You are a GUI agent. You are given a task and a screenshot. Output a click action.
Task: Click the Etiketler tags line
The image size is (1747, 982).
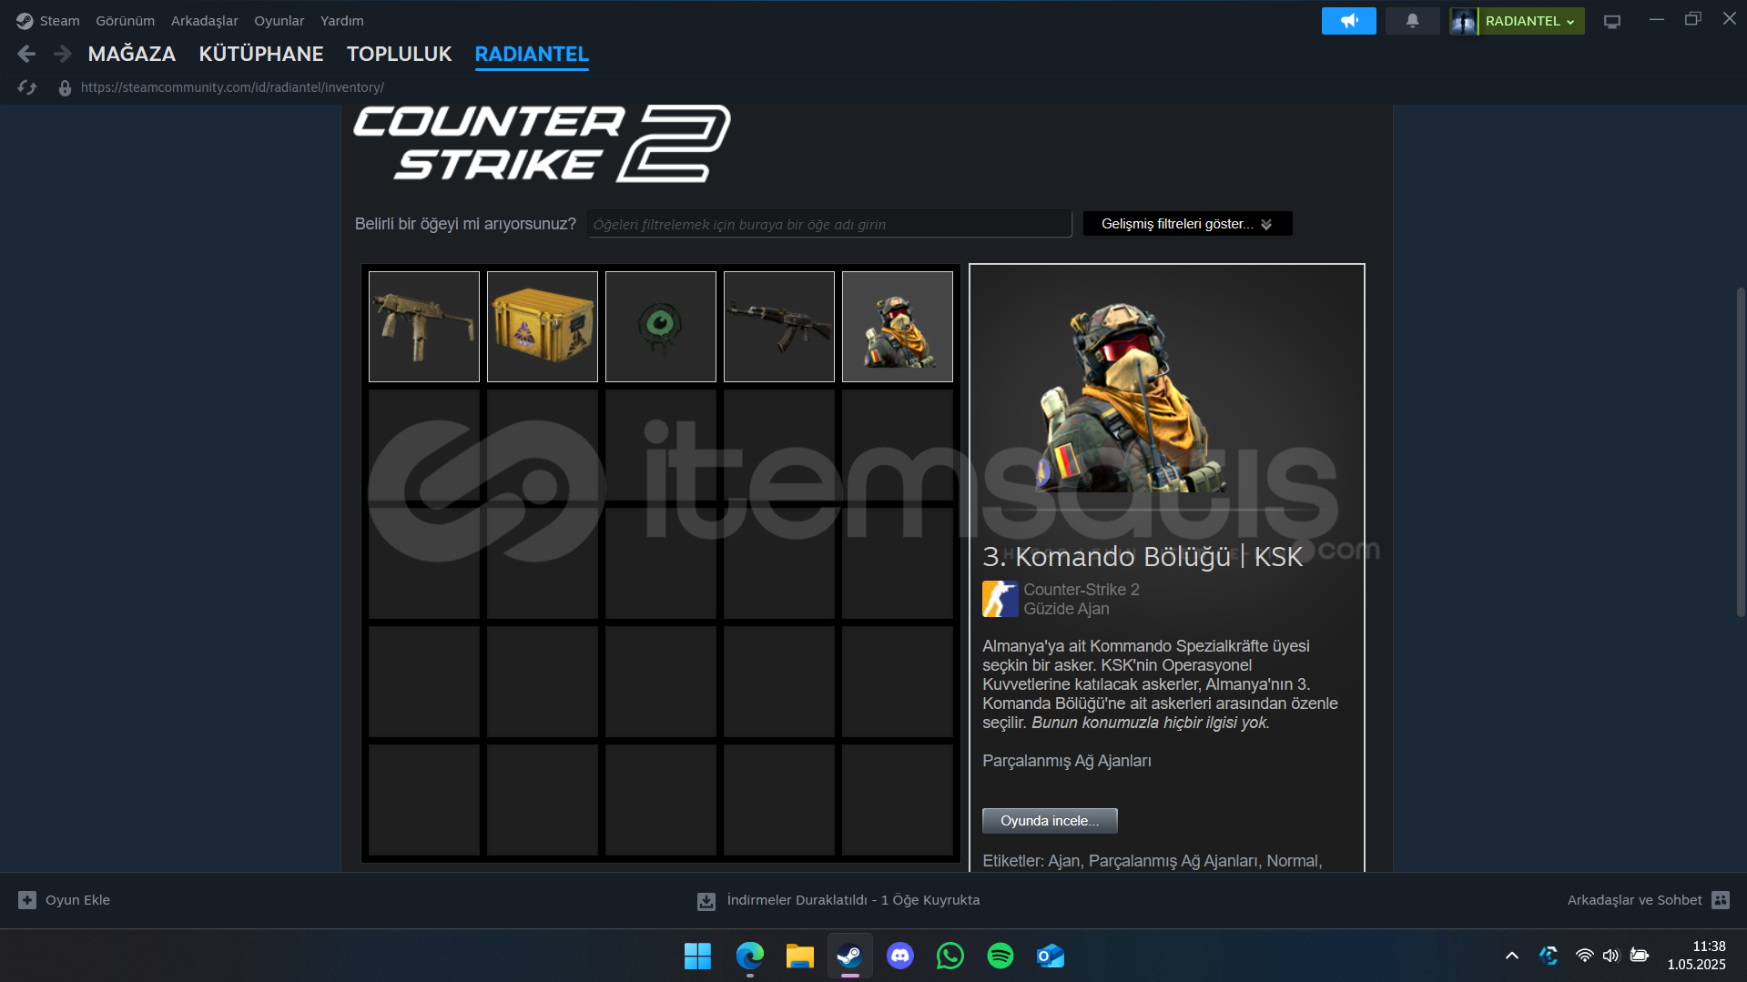click(x=1153, y=861)
